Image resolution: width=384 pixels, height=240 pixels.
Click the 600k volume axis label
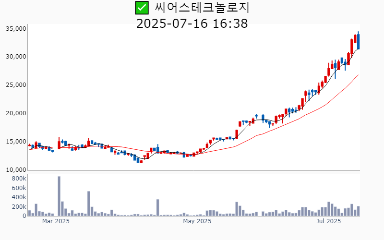[x=19, y=188]
